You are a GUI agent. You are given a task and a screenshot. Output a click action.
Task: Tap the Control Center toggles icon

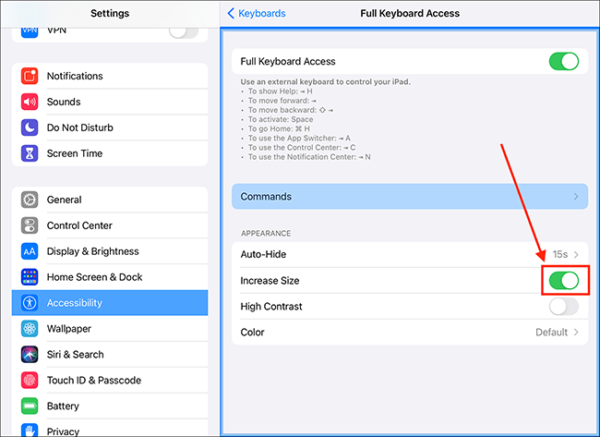point(30,225)
